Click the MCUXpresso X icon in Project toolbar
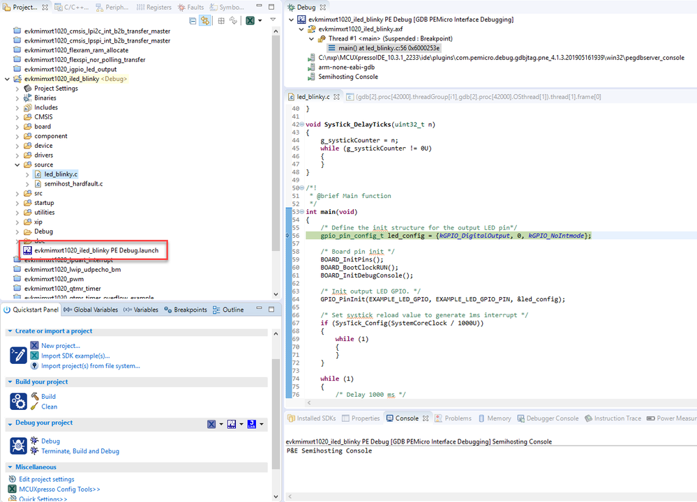The height and width of the screenshot is (502, 697). point(250,20)
